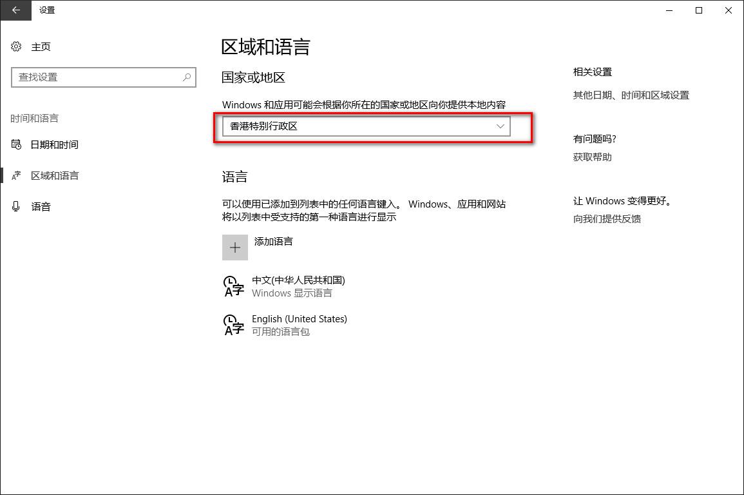
Task: Open Home via the gear icon
Action: pos(16,46)
